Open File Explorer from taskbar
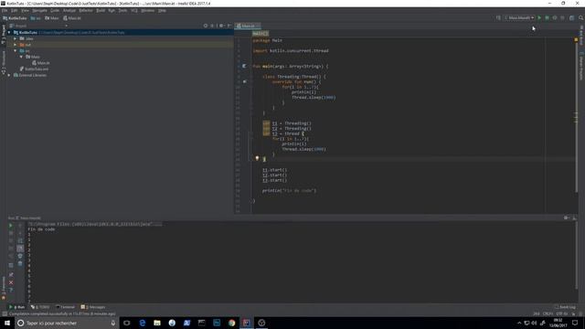585x329 pixels. tap(157, 323)
